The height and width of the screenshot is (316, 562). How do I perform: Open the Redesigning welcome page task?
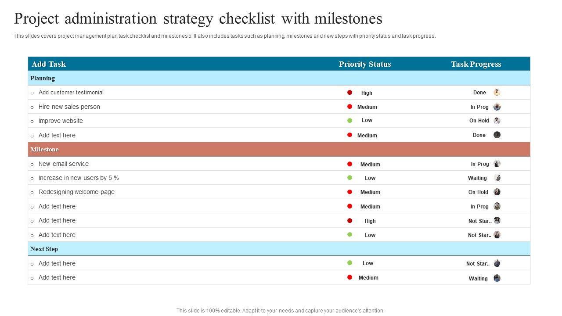[x=76, y=192]
